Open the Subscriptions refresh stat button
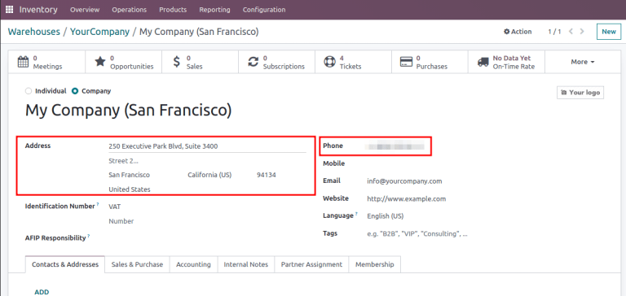The image size is (626, 296). pos(276,62)
